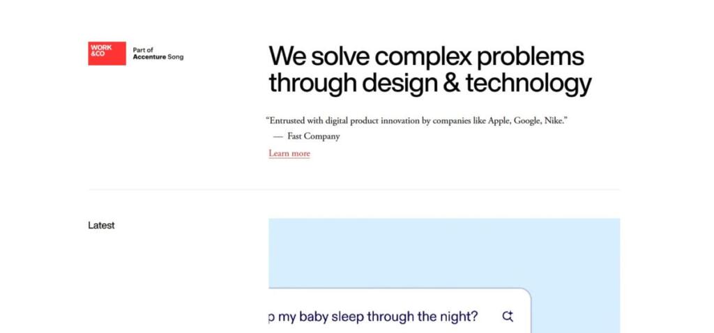
Task: Click the baby sleep question search field
Action: click(x=377, y=317)
